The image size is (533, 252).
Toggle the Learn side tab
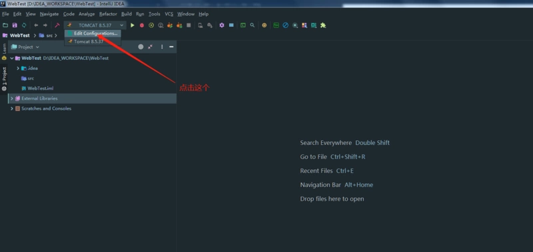4,49
